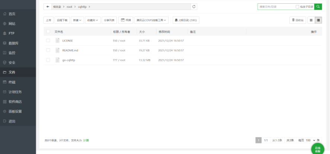Click the 文件名 column header
Viewport: 330px width, 154px height.
59,32
